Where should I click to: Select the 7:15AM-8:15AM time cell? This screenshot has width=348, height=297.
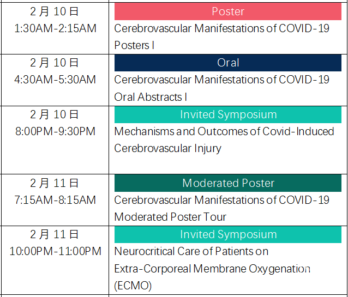(x=55, y=200)
